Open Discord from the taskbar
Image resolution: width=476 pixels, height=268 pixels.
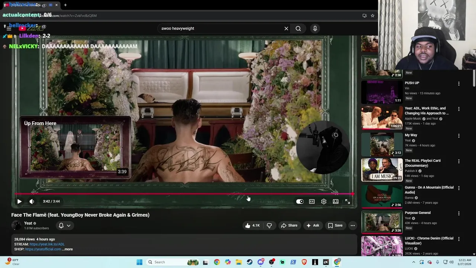261,262
